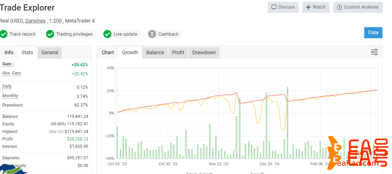Click the Cashback label
392x174 pixels.
[x=168, y=34]
